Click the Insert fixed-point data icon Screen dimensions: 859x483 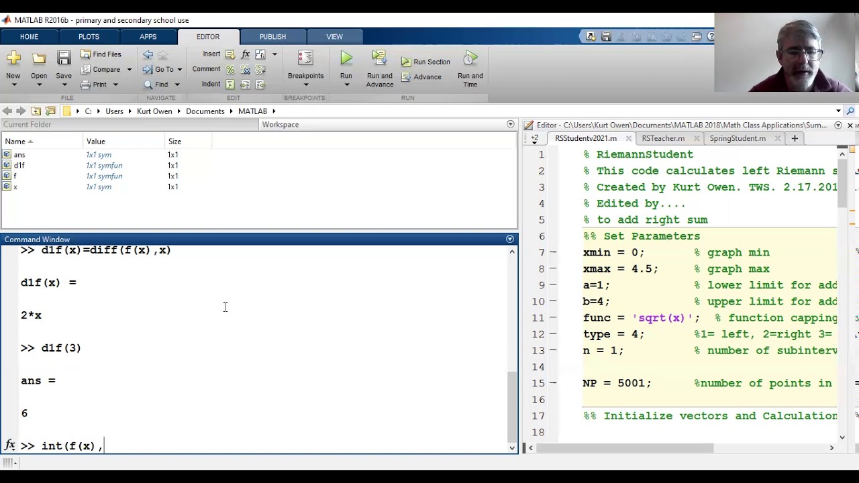pos(260,54)
